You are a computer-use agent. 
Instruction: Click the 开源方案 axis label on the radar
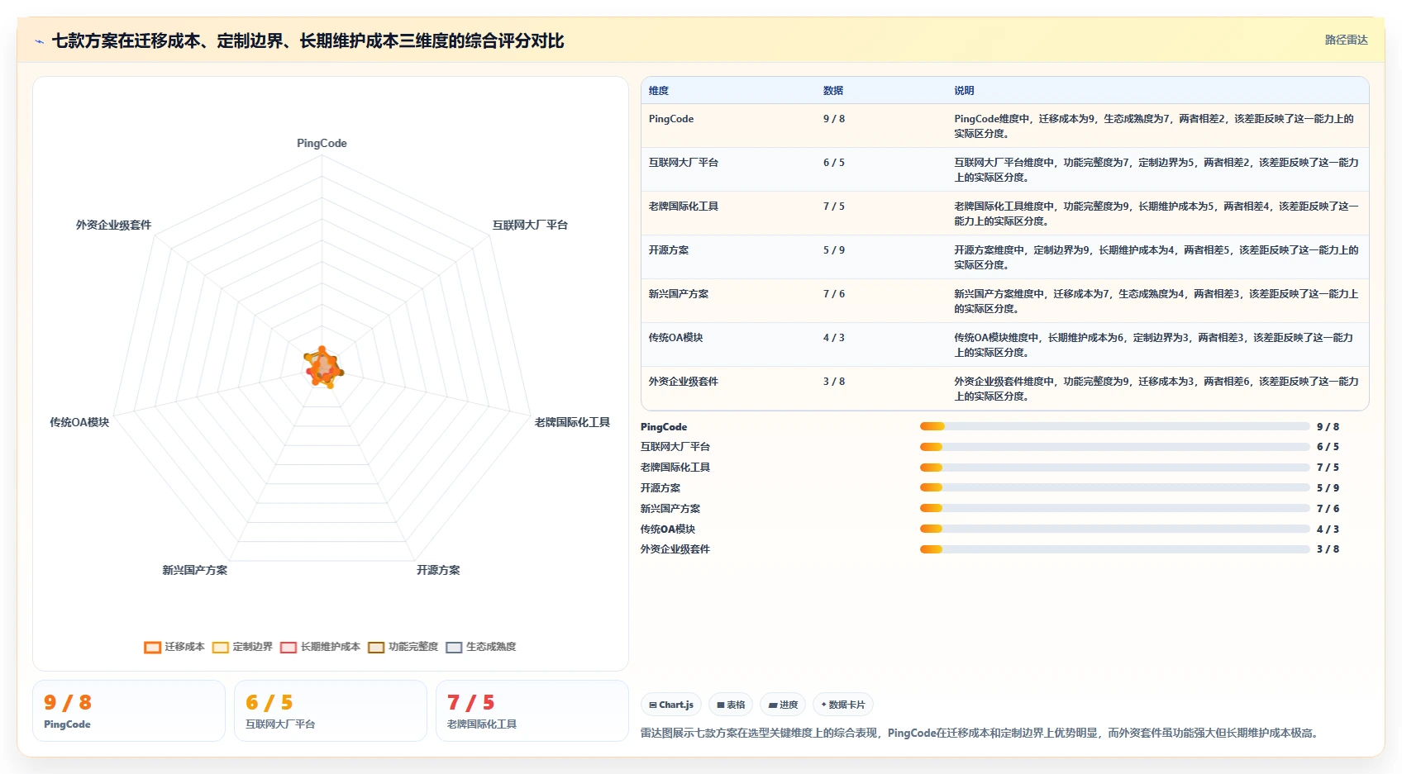tap(438, 570)
